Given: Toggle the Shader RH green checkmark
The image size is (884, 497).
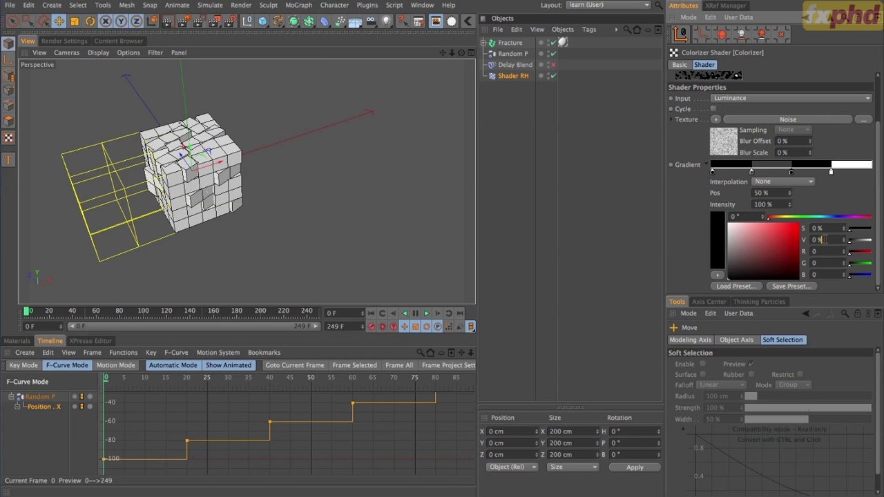Looking at the screenshot, I should (553, 76).
